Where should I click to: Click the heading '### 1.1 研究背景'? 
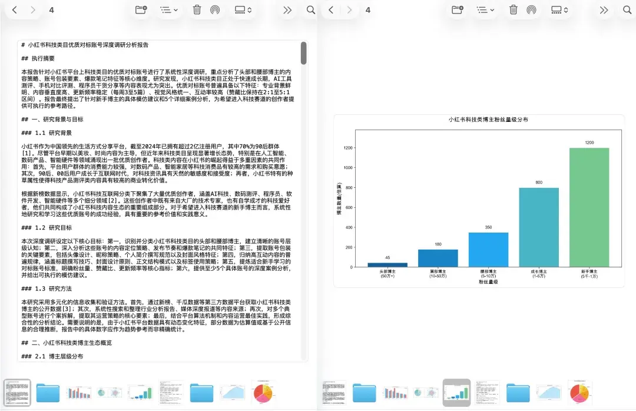pyautogui.click(x=47, y=132)
